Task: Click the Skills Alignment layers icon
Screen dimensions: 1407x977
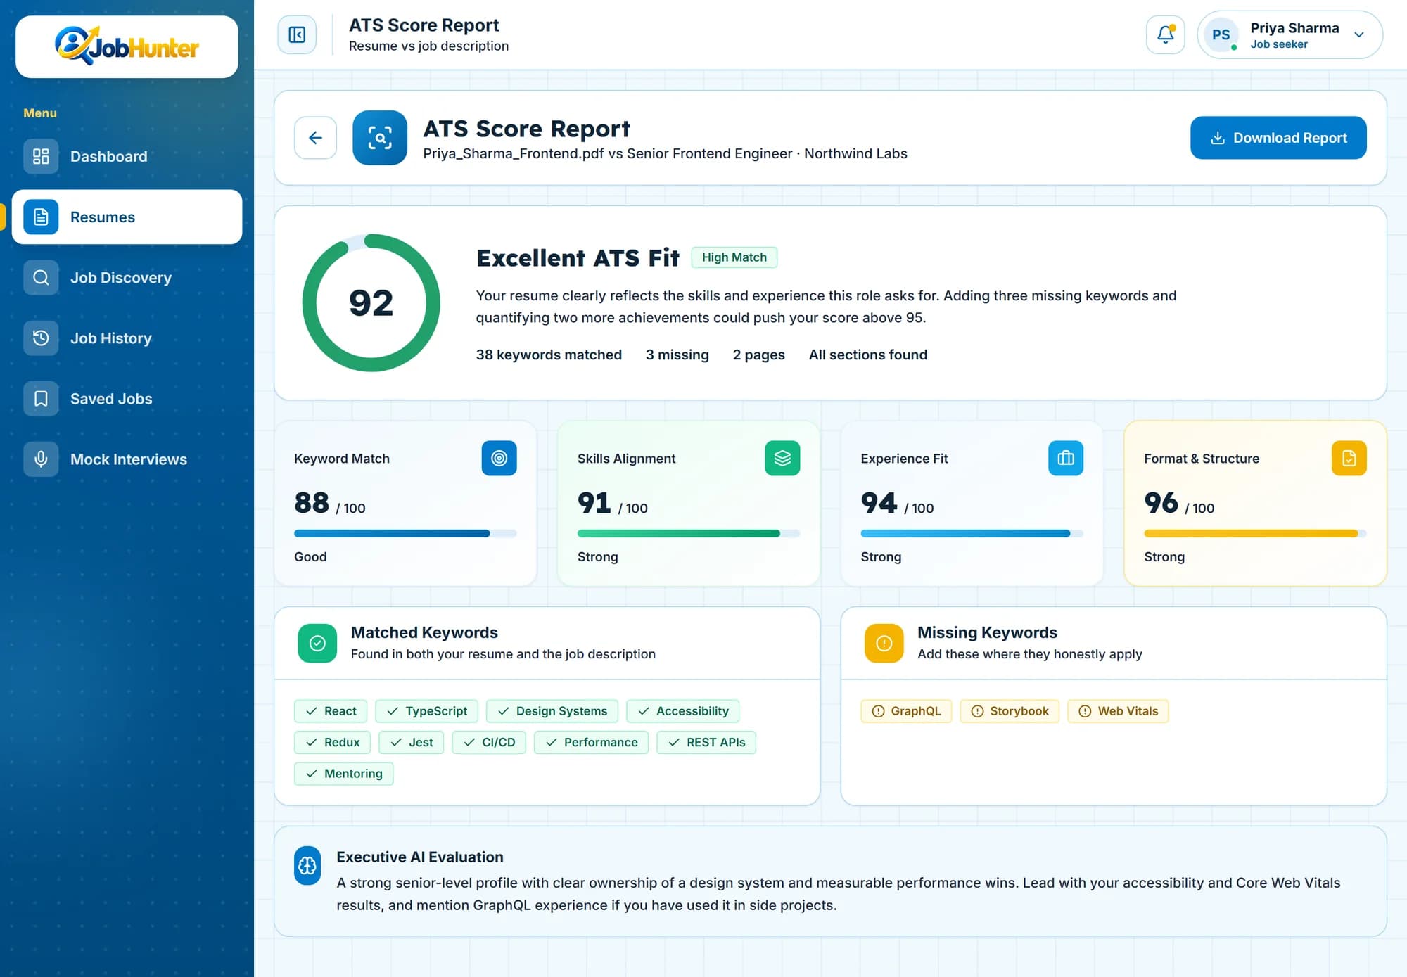Action: [782, 458]
